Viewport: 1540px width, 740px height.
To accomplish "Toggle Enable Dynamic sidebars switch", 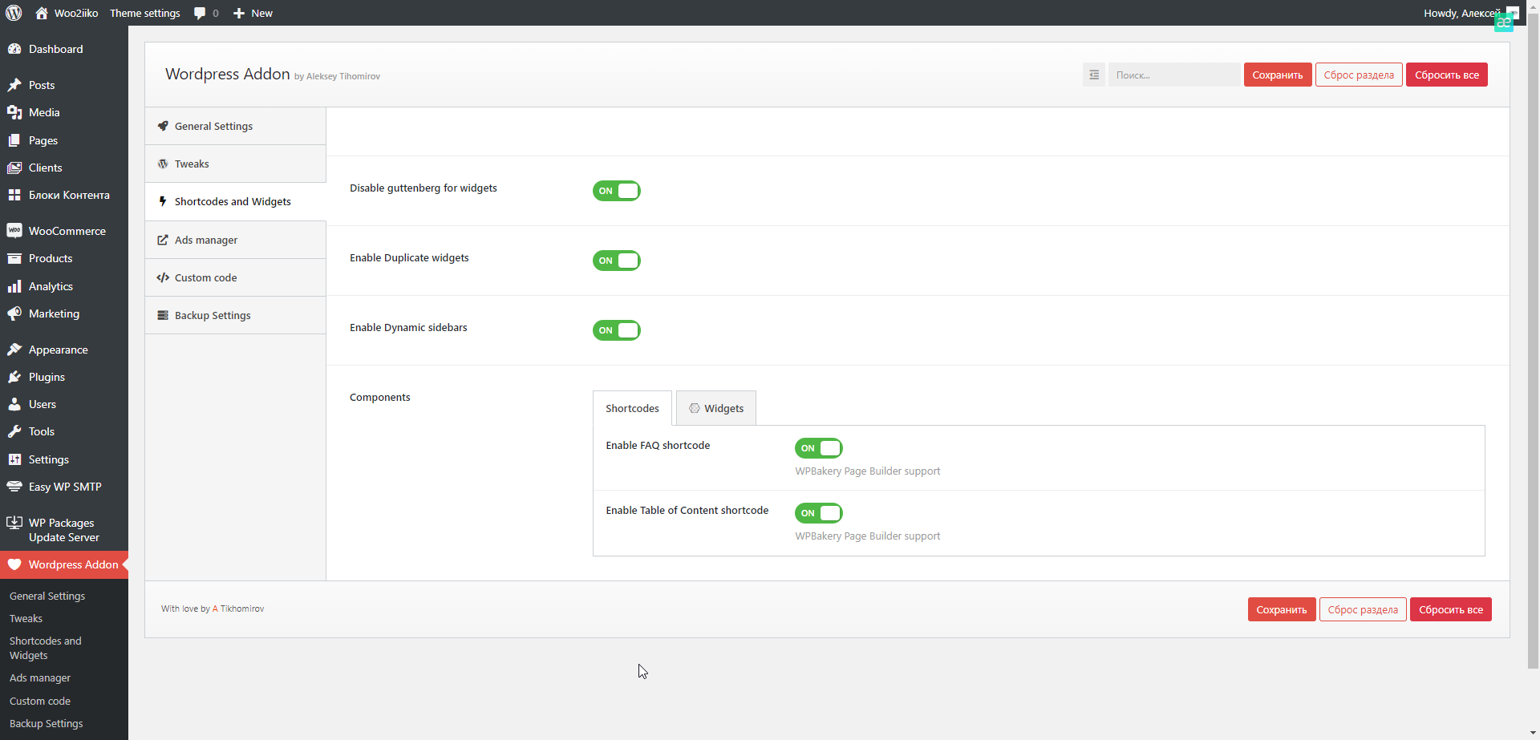I will 617,330.
